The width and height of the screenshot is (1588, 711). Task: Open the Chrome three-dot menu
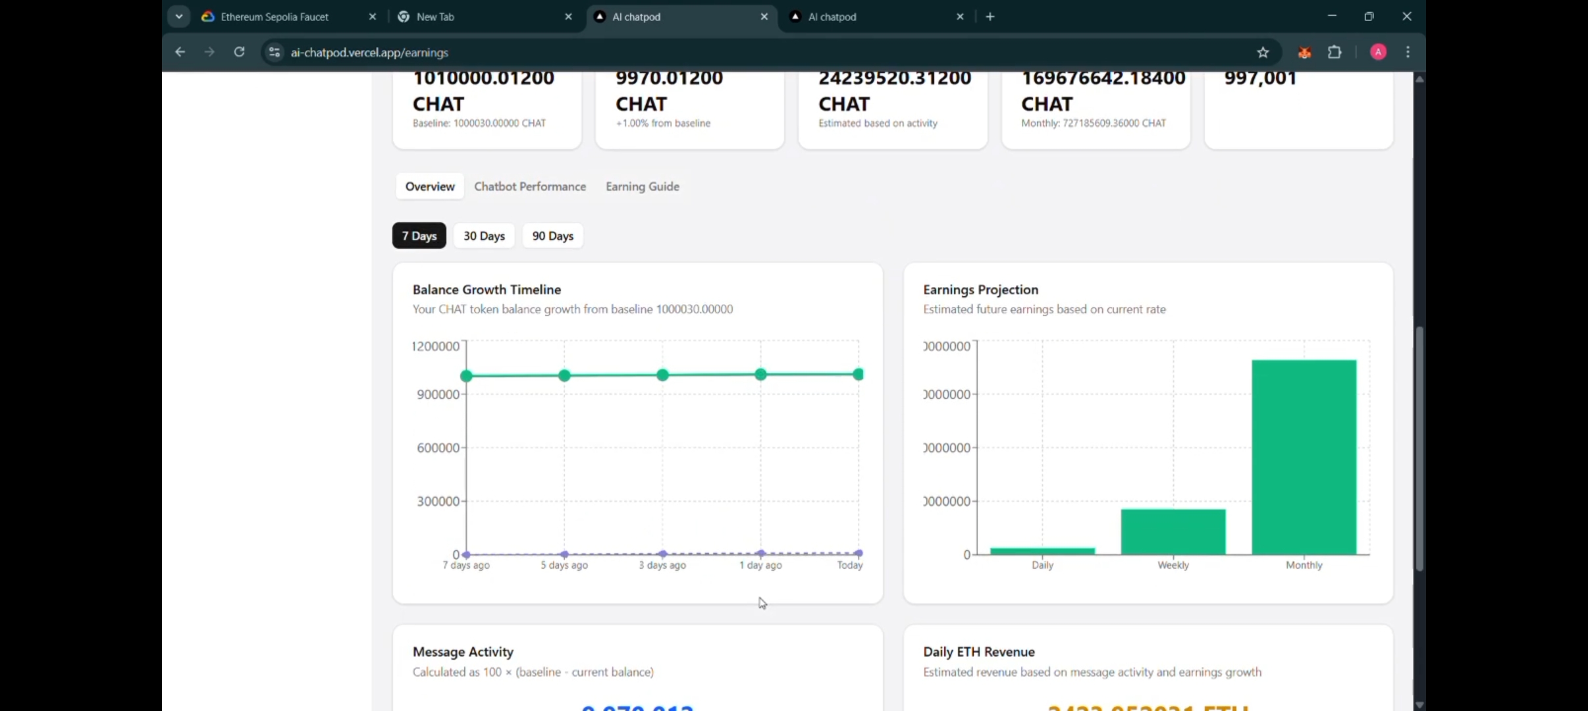[1408, 52]
